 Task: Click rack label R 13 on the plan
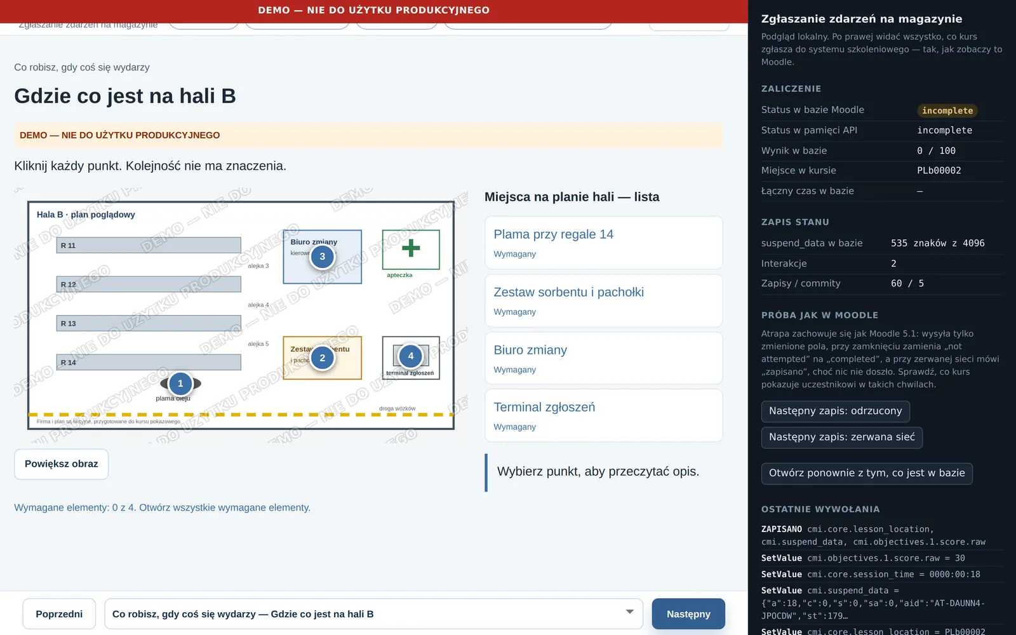[x=68, y=324]
